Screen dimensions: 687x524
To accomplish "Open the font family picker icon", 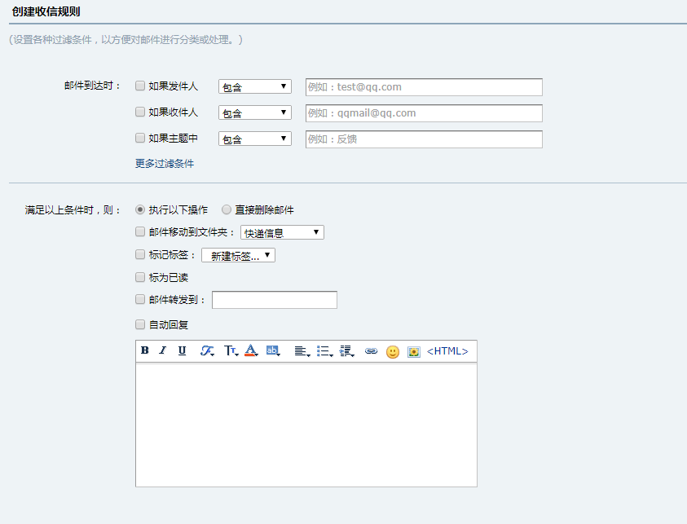I will coord(208,351).
